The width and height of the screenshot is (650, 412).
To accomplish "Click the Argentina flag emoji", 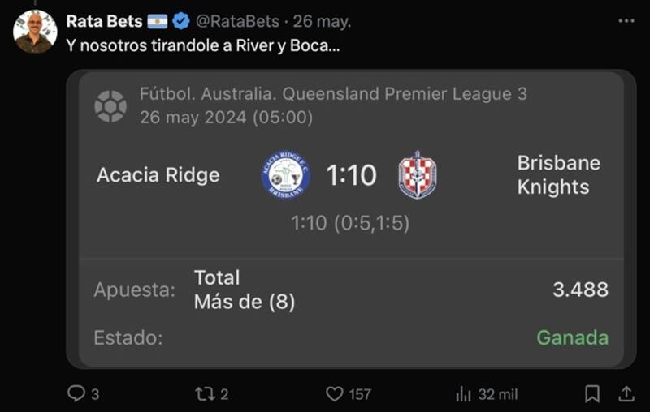I will click(x=158, y=21).
